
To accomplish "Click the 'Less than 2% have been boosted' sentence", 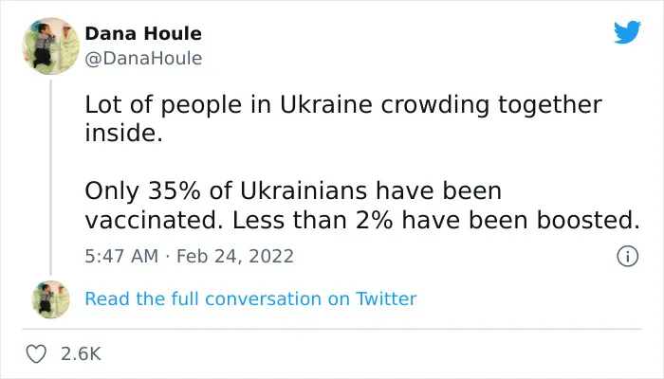I will point(435,220).
